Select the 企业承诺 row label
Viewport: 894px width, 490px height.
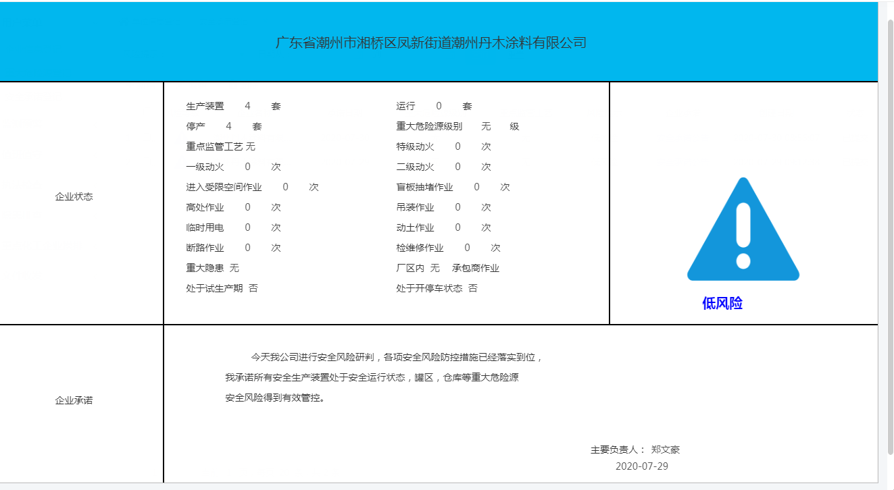74,400
